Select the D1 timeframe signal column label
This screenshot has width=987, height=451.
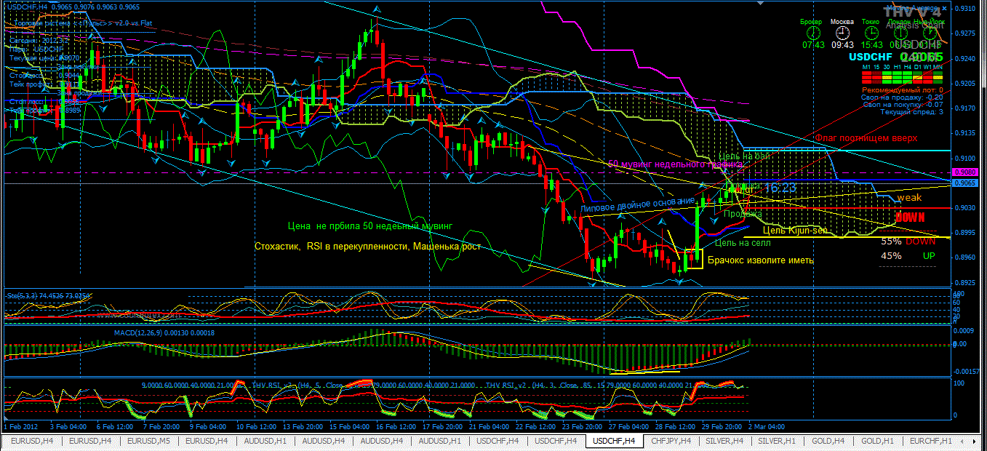click(918, 67)
